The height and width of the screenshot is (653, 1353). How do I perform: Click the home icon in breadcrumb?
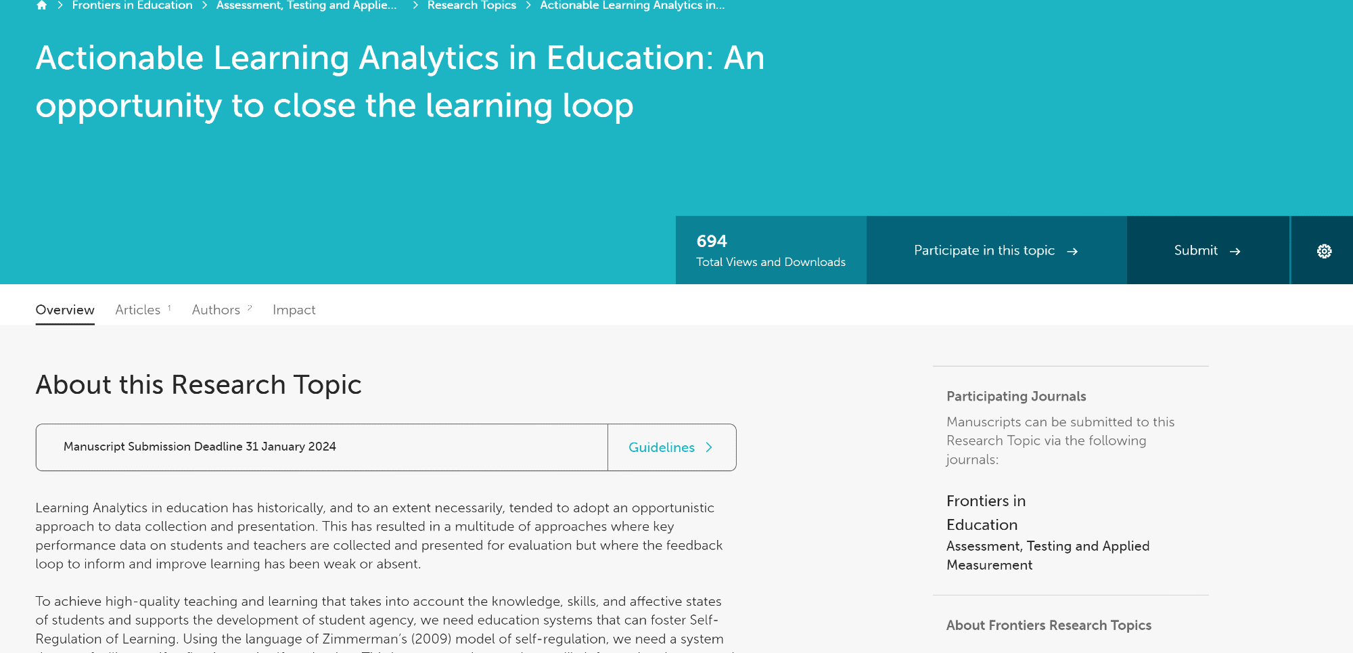(42, 5)
